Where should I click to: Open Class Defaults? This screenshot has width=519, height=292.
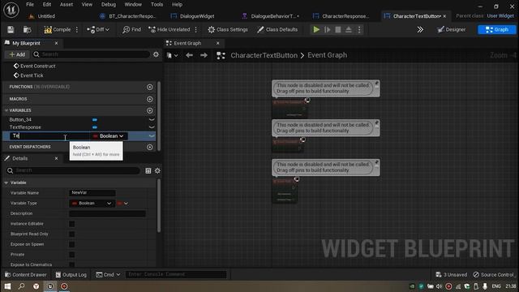(277, 29)
